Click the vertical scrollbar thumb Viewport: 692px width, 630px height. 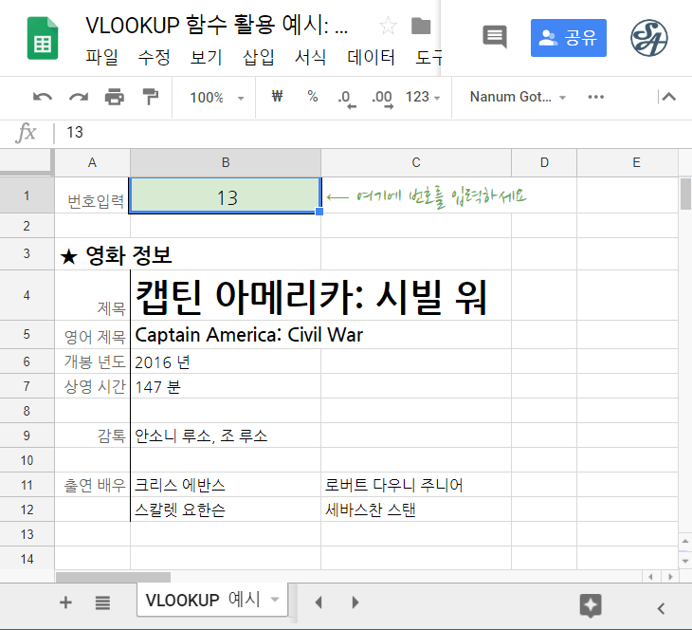click(x=685, y=194)
